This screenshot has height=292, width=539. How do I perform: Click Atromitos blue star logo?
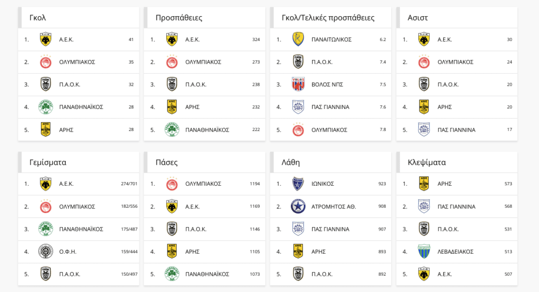298,206
